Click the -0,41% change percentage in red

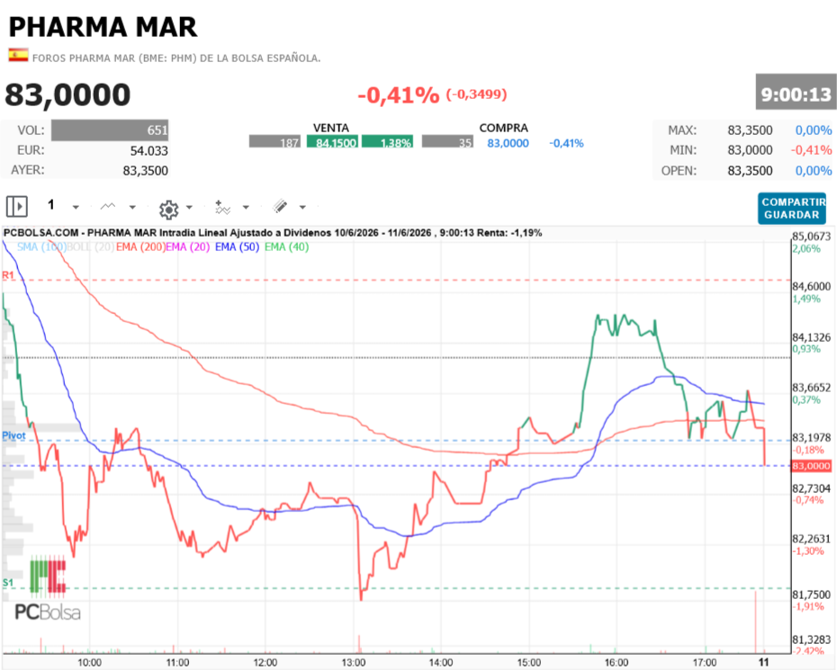coord(398,95)
